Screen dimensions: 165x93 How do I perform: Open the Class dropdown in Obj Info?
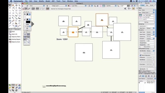point(148,10)
